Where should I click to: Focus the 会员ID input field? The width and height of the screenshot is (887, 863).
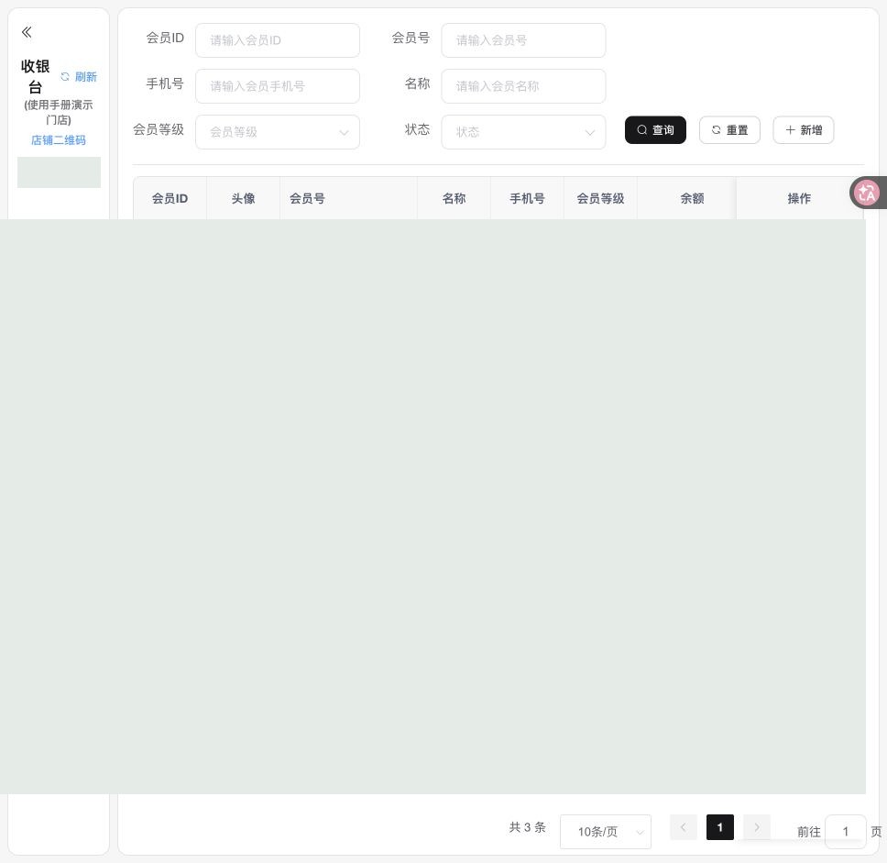pyautogui.click(x=277, y=40)
